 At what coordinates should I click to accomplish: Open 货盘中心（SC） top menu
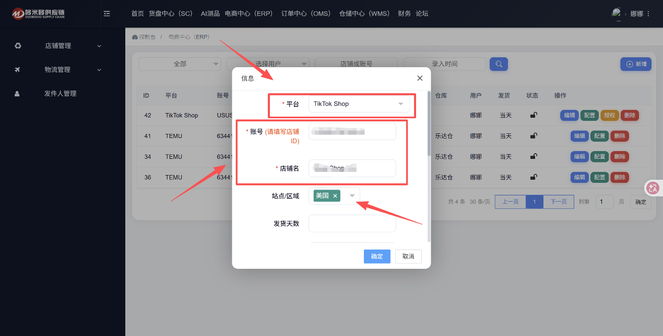click(x=171, y=14)
